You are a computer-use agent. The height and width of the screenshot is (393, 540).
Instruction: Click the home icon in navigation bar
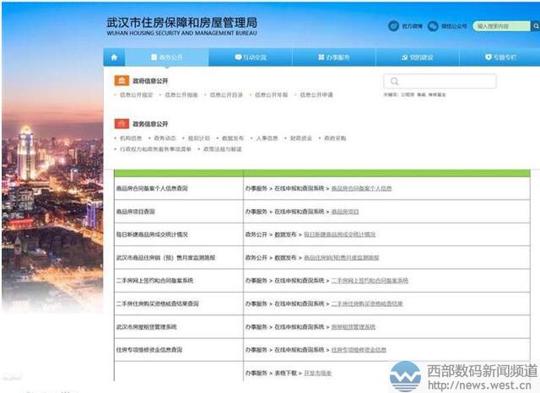tap(114, 57)
